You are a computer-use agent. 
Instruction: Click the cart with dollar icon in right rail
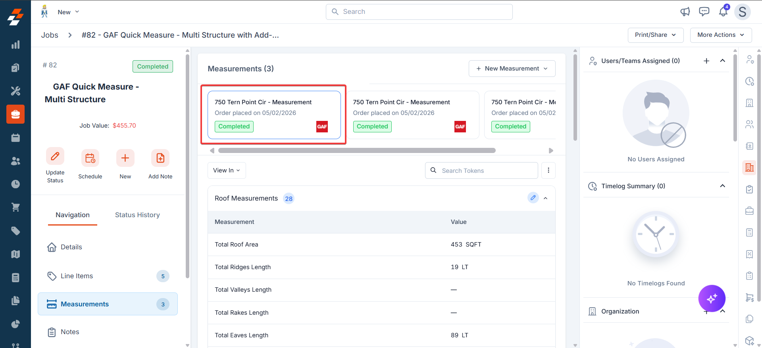[749, 297]
